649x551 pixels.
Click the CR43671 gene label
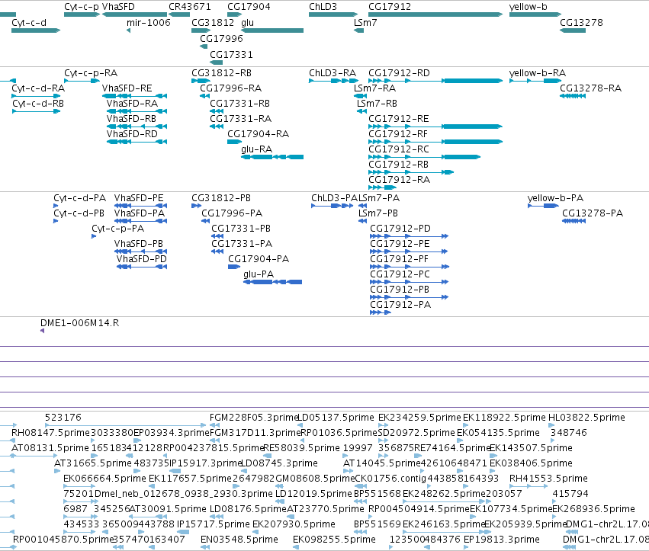(x=190, y=7)
